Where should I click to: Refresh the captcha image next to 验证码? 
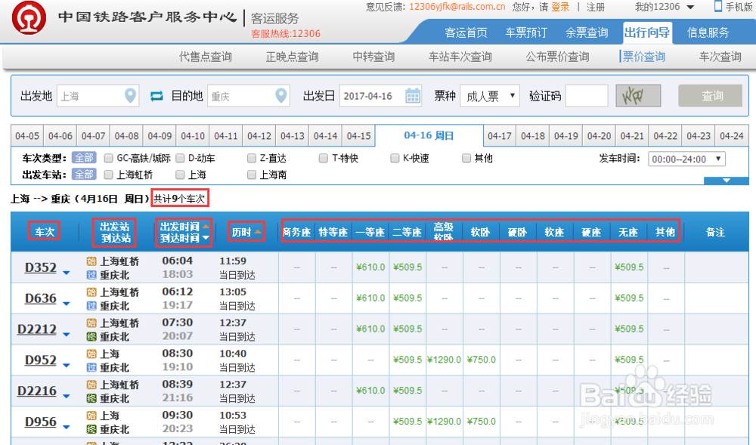[x=637, y=96]
